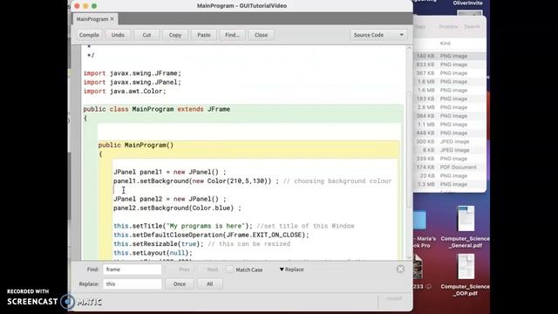Close the find panel with the circled X
The image size is (558, 314).
[400, 270]
